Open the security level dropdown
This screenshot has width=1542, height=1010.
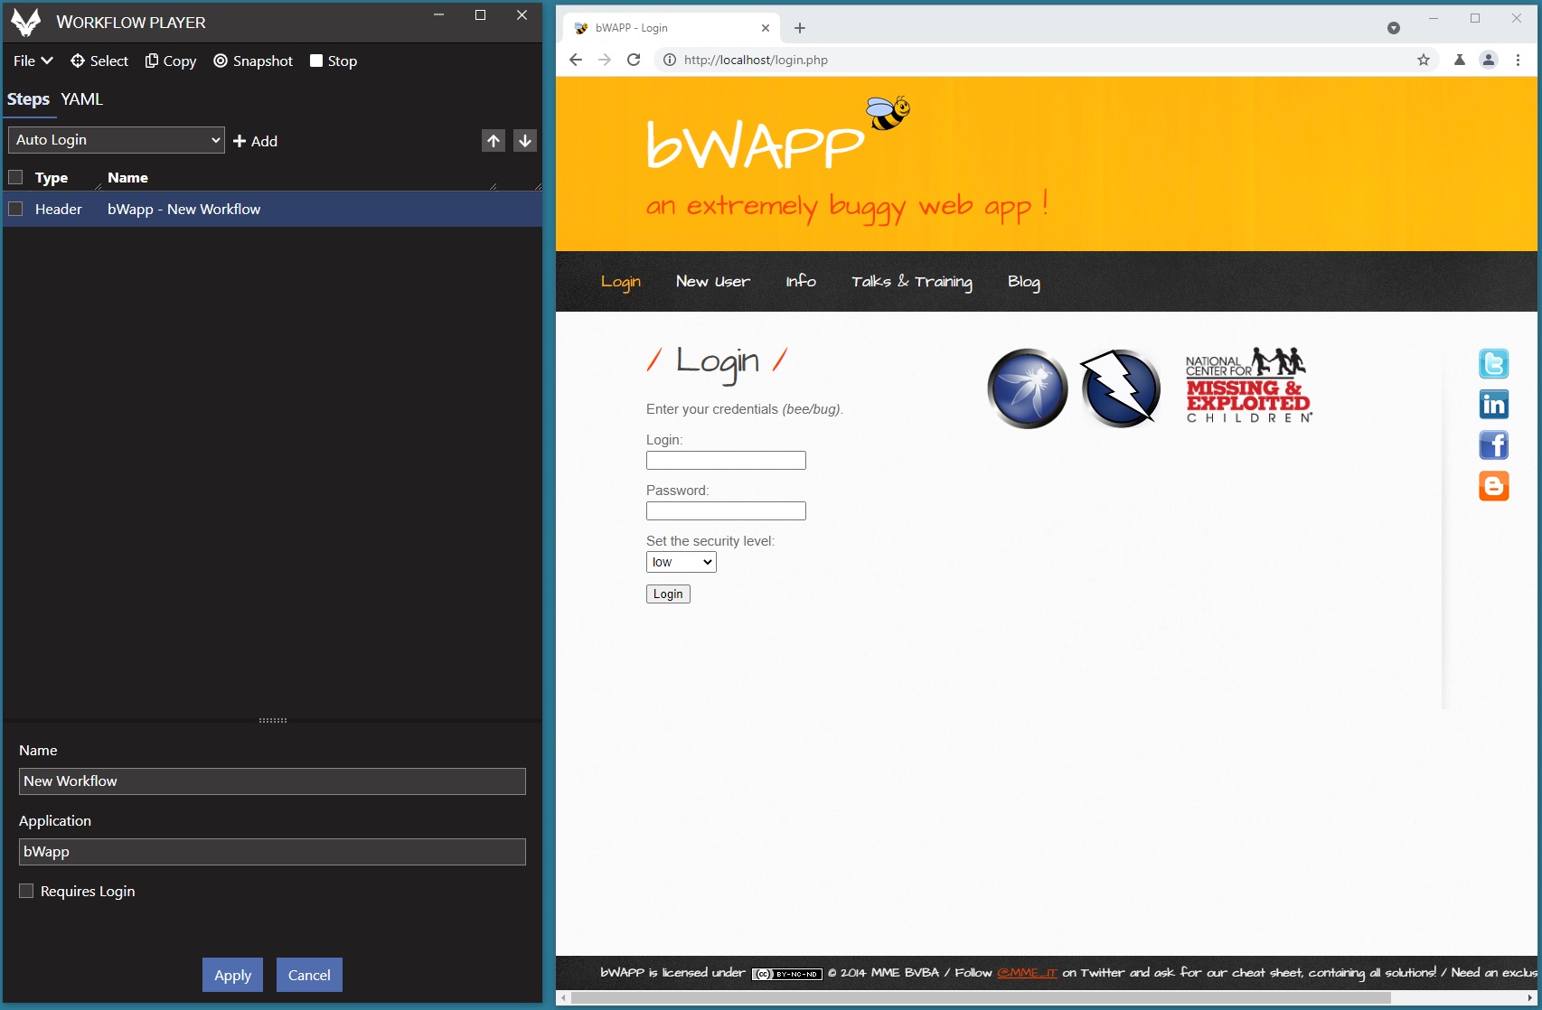(682, 562)
